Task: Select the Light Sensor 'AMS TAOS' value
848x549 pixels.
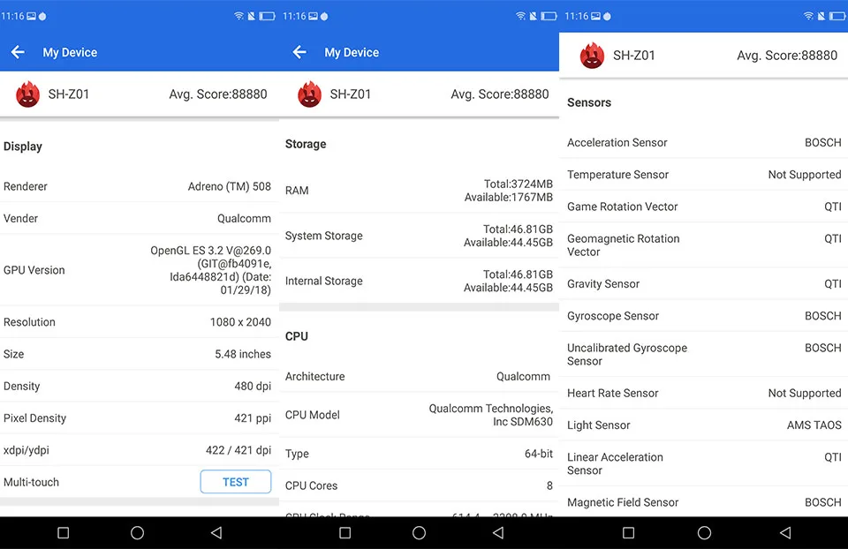Action: click(814, 425)
